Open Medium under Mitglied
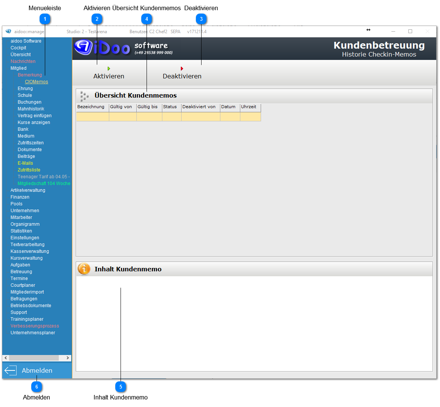This screenshot has width=440, height=407. pyautogui.click(x=26, y=136)
